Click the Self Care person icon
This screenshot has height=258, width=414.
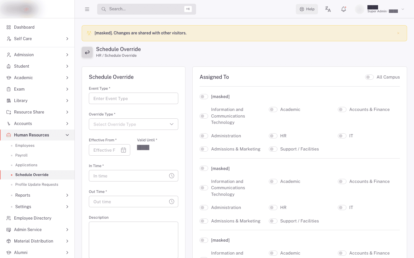point(9,39)
